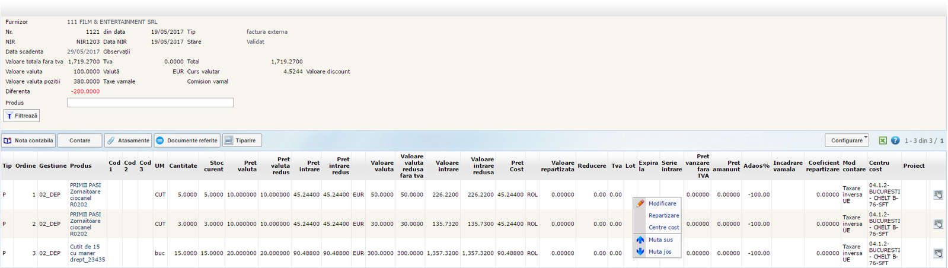948x268 pixels.
Task: Sort by the Gestiune column header
Action: [53, 166]
